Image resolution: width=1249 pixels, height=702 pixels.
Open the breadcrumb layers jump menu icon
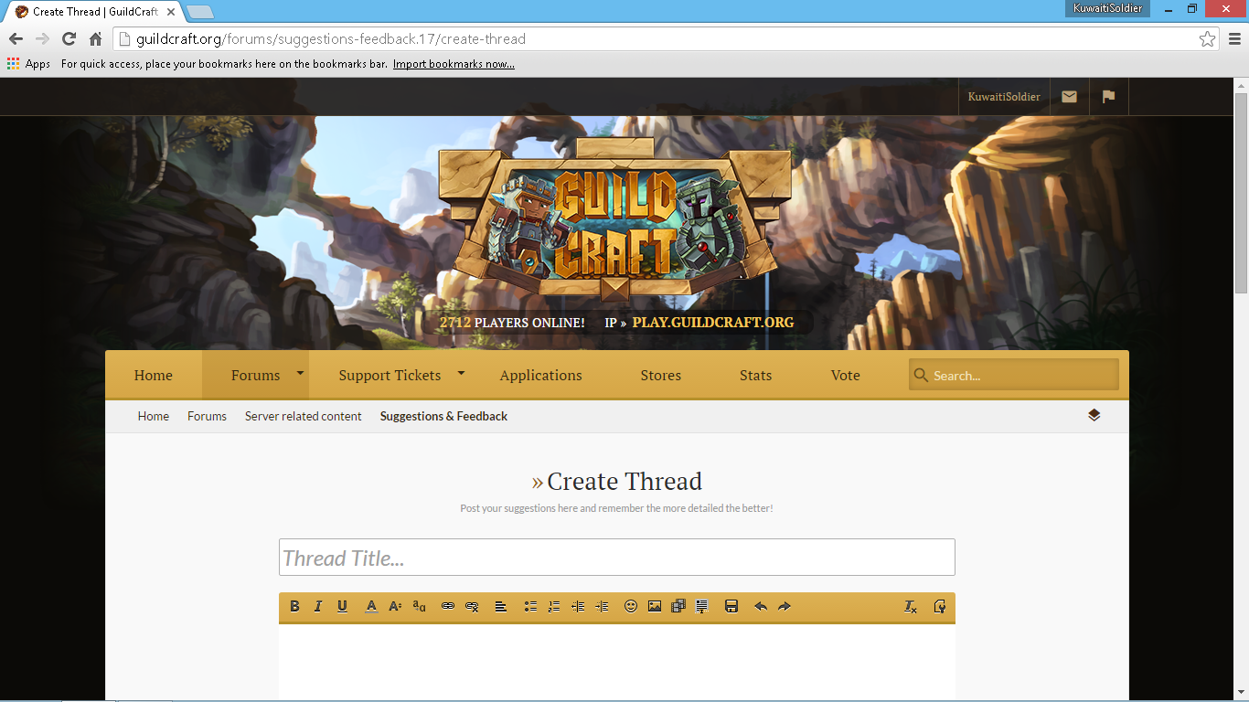(1094, 415)
